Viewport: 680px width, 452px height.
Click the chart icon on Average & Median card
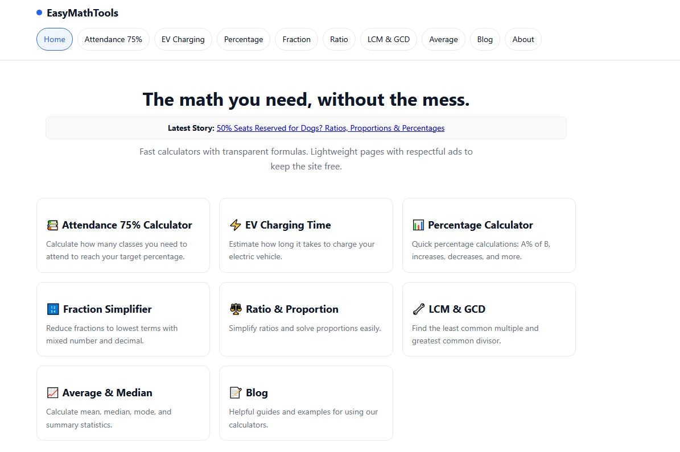[52, 392]
